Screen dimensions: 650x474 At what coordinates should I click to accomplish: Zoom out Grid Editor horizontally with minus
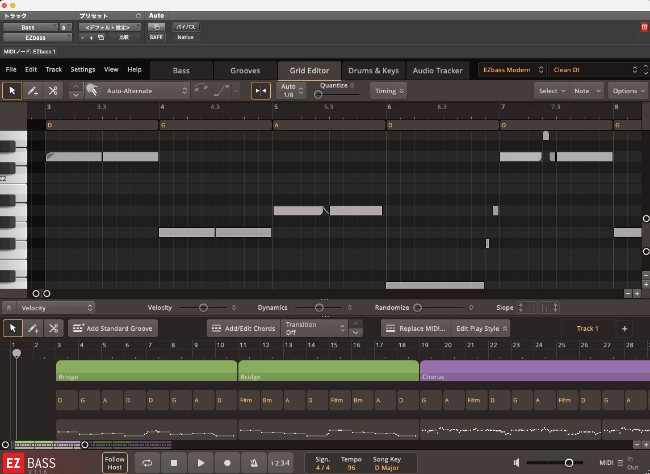point(628,293)
